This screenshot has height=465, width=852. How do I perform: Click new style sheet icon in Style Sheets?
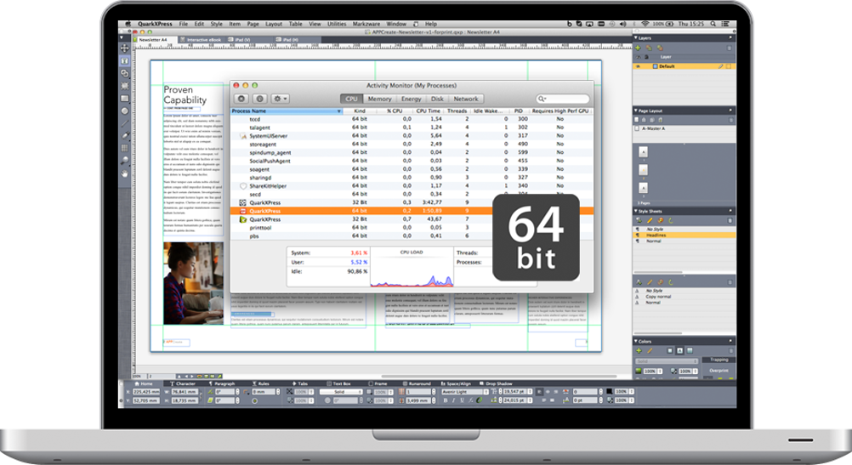coord(639,220)
